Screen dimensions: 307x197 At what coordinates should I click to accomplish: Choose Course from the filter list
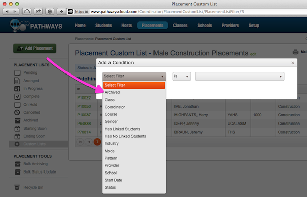click(x=134, y=114)
